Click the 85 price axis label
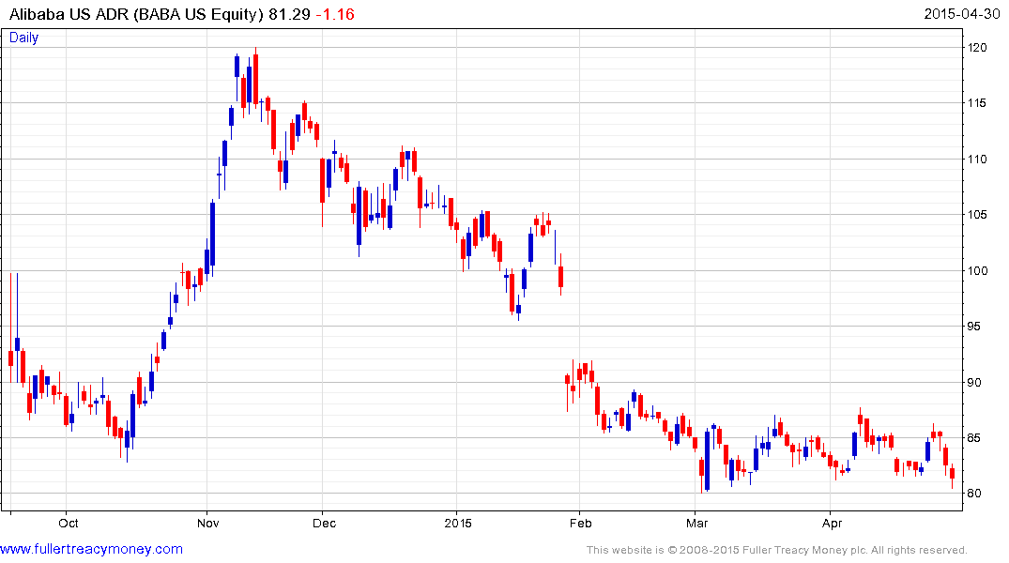1009x563 pixels. tap(973, 438)
